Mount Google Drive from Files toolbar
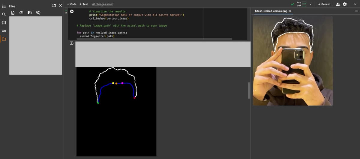 click(29, 13)
